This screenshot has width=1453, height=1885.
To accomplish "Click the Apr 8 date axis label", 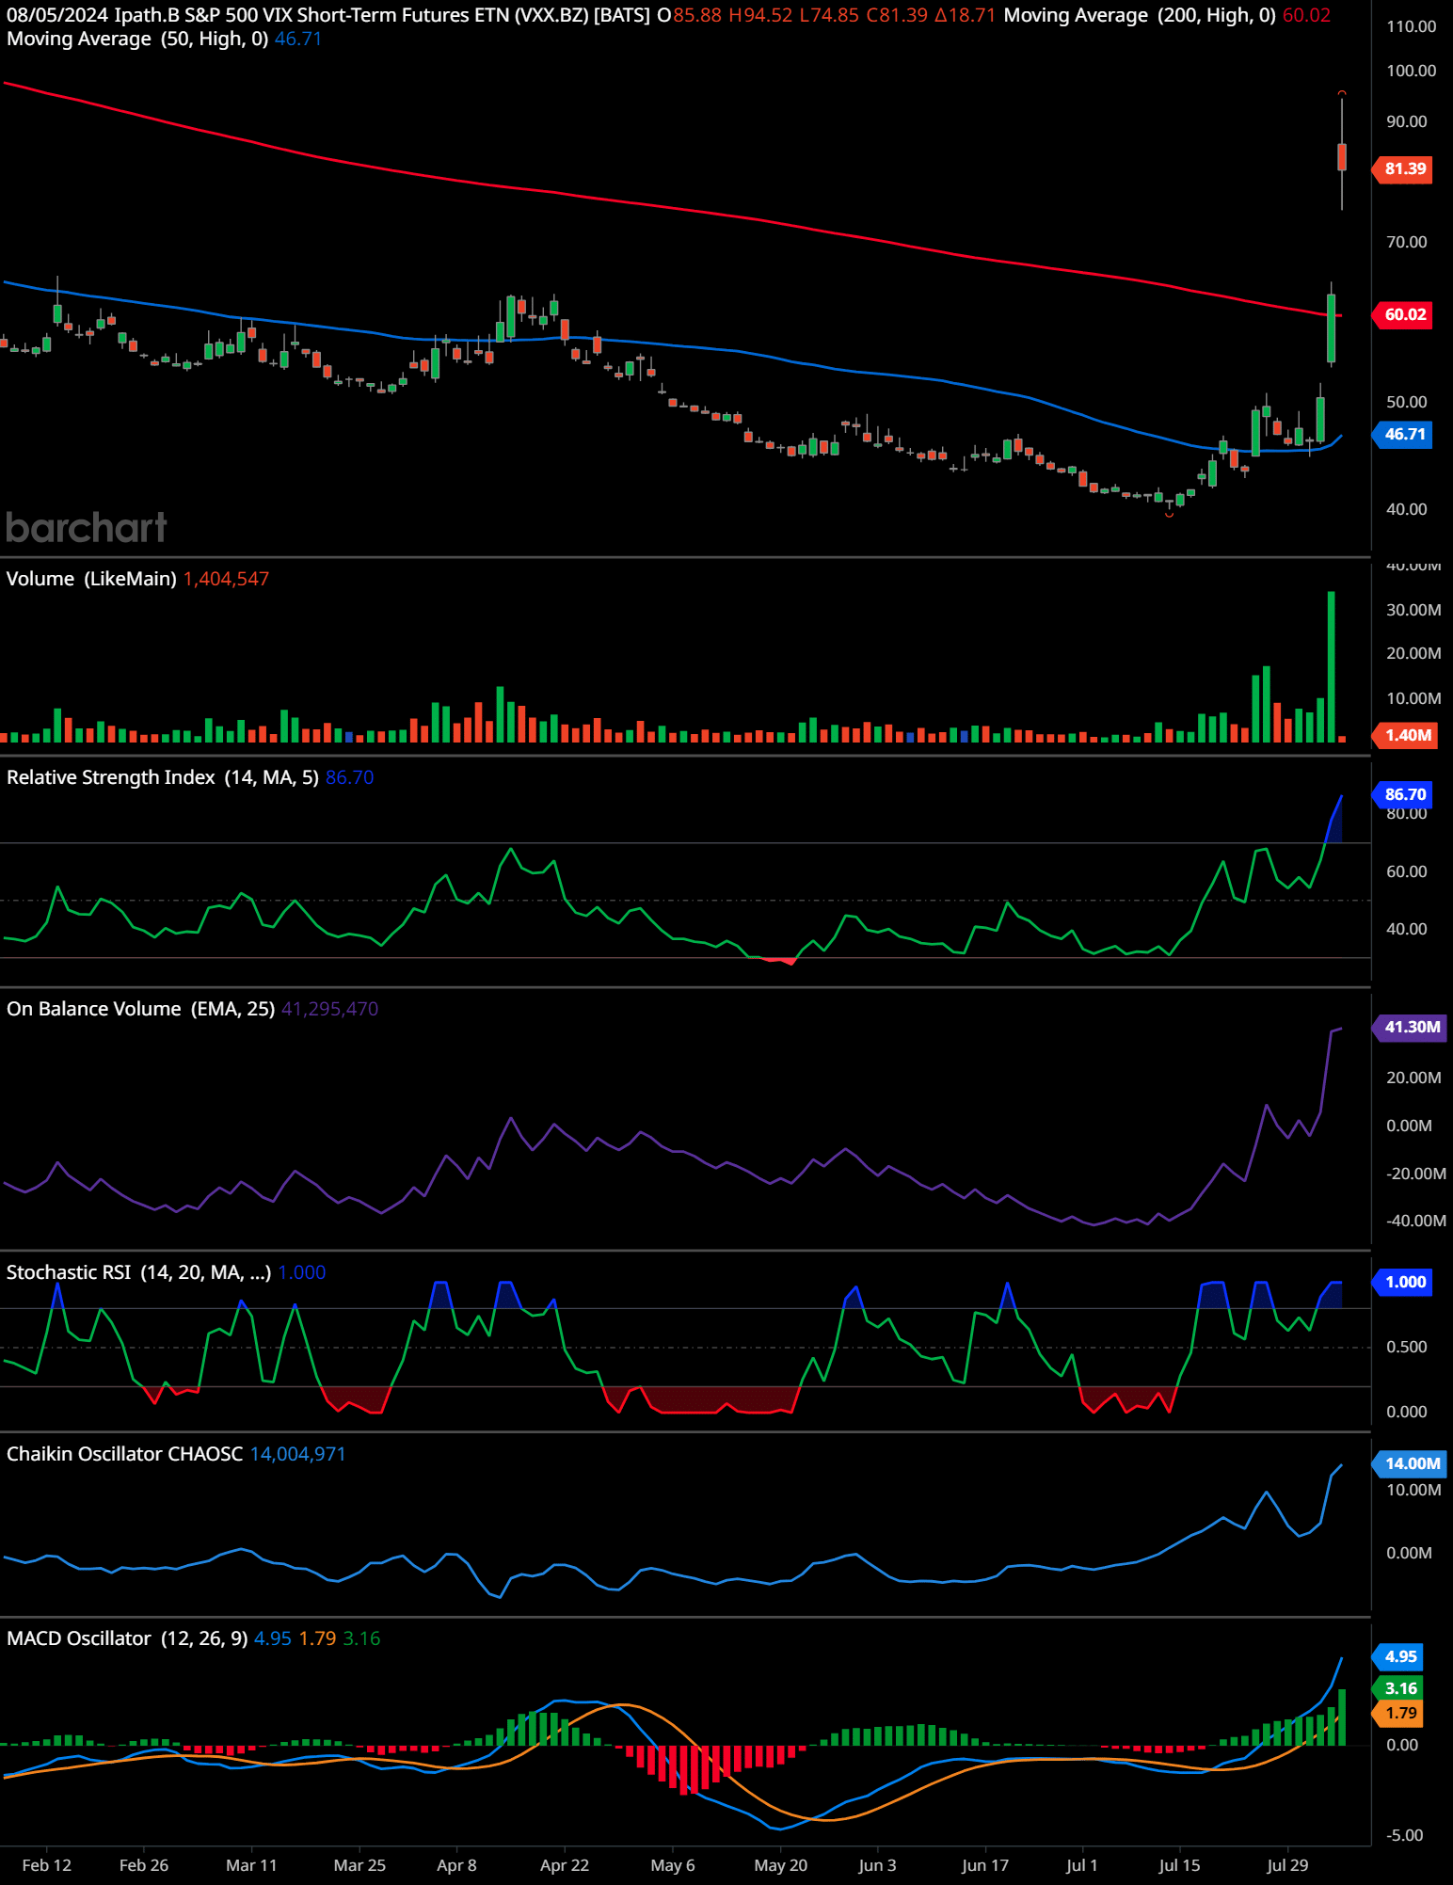I will pyautogui.click(x=457, y=1865).
